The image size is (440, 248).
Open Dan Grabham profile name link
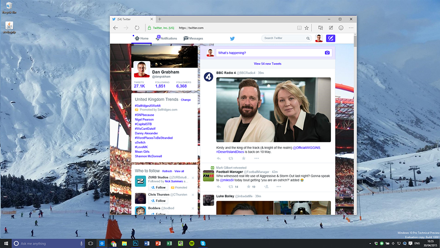165,72
